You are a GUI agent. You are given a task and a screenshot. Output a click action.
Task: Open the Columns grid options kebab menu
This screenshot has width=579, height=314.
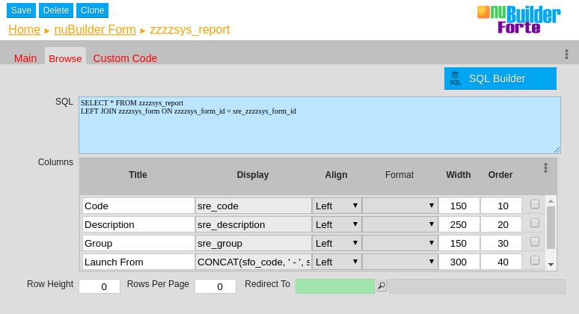pos(545,168)
